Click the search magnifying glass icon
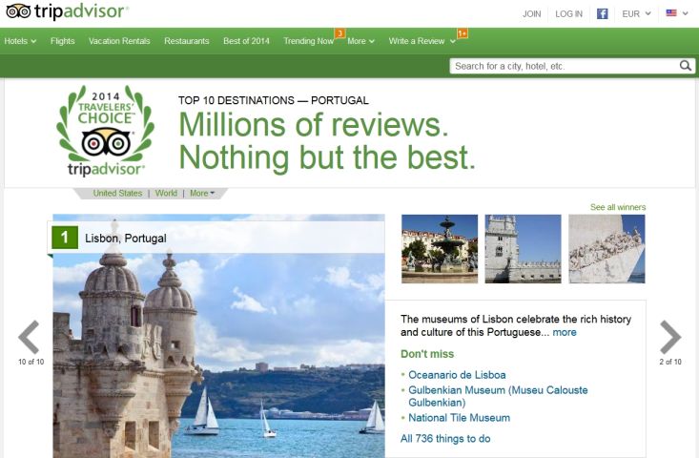This screenshot has height=458, width=699. tap(686, 66)
